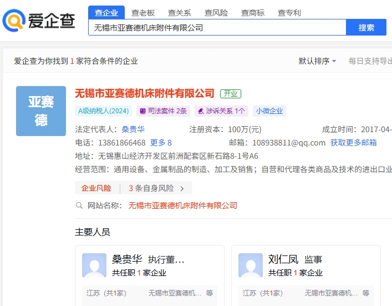Click 共任职 1 家企业 under 刘仁凤
Image resolution: width=392 pixels, height=306 pixels.
click(x=296, y=273)
